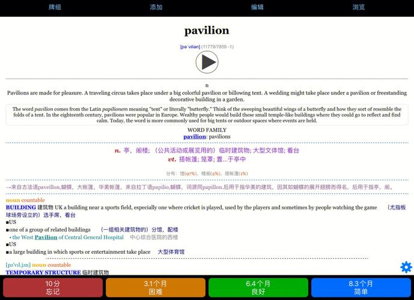Viewport: 414px width, 300px height.
Task: Click the Latin papilionem etymology paragraph
Action: coord(207,115)
